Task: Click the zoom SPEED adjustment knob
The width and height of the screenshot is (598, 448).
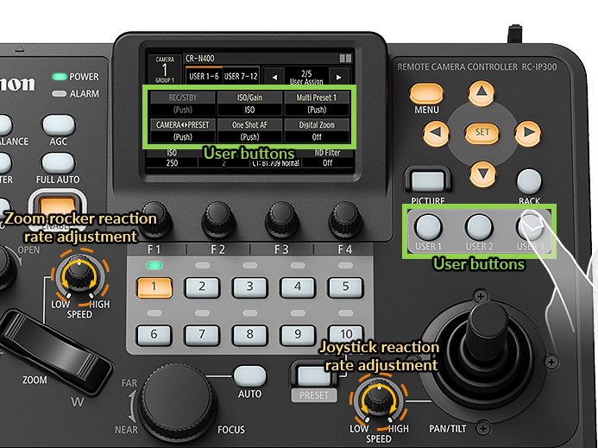Action: [x=79, y=275]
